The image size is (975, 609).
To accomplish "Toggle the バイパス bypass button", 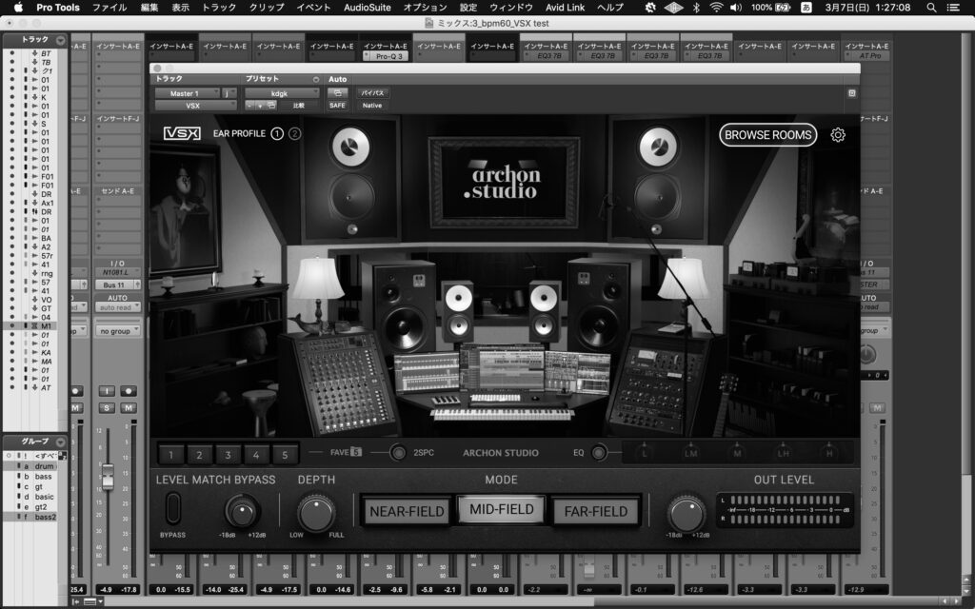I will point(372,93).
